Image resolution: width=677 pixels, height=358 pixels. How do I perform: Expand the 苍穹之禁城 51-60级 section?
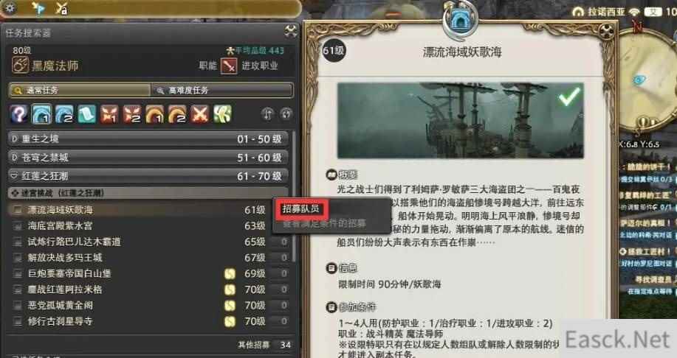tap(148, 158)
